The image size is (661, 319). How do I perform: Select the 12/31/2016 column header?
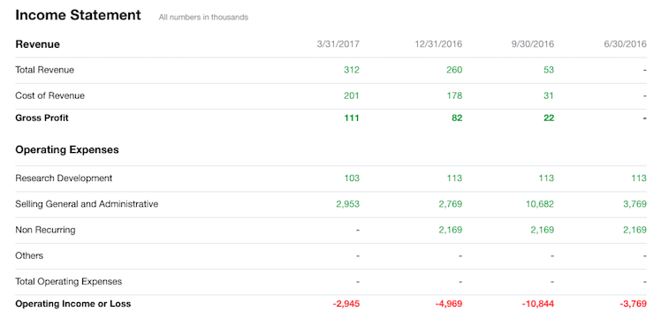point(438,44)
